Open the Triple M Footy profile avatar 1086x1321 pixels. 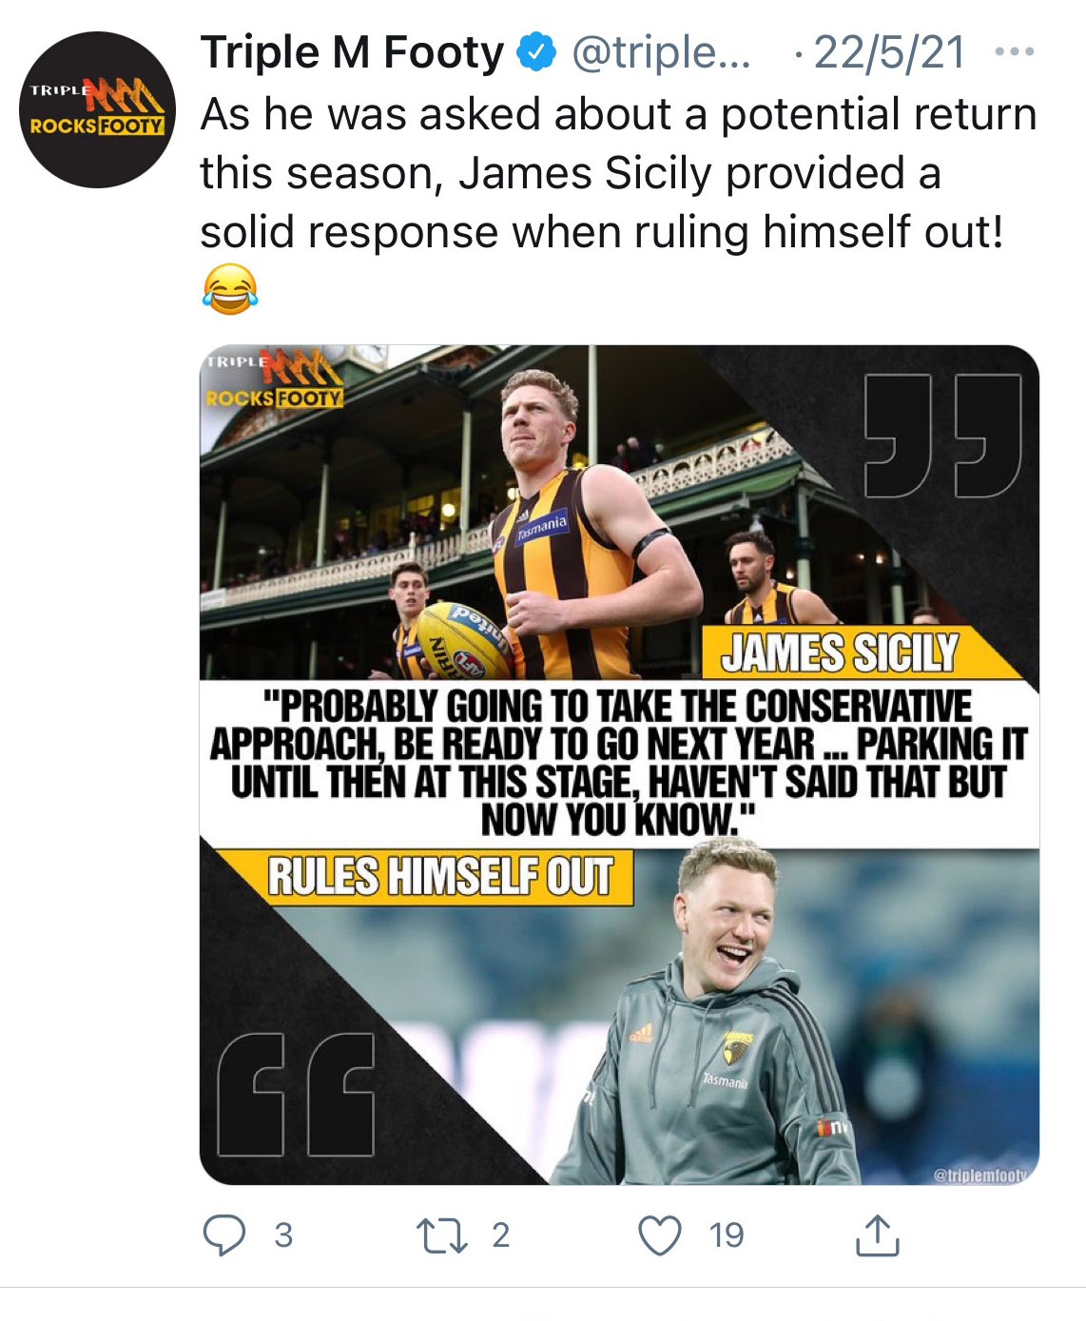[98, 109]
